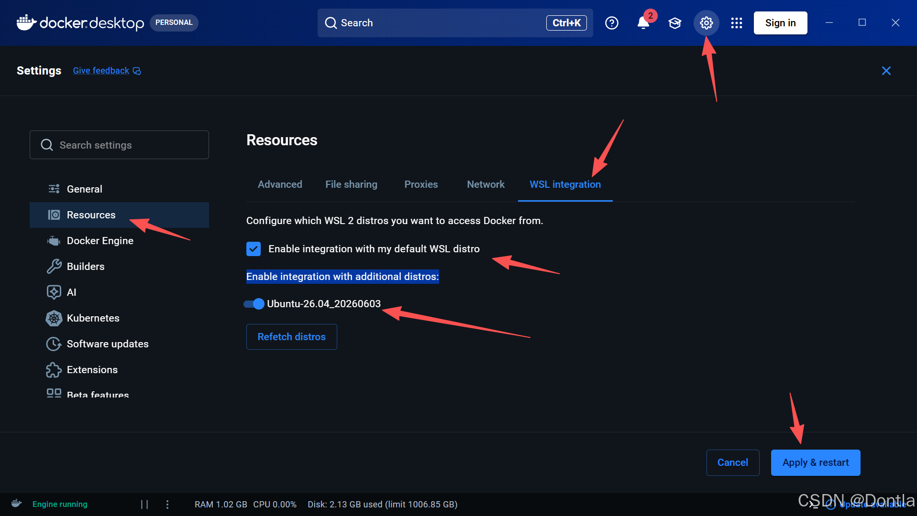The width and height of the screenshot is (917, 516).
Task: Click the CPU 0.00% readout
Action: pos(275,504)
